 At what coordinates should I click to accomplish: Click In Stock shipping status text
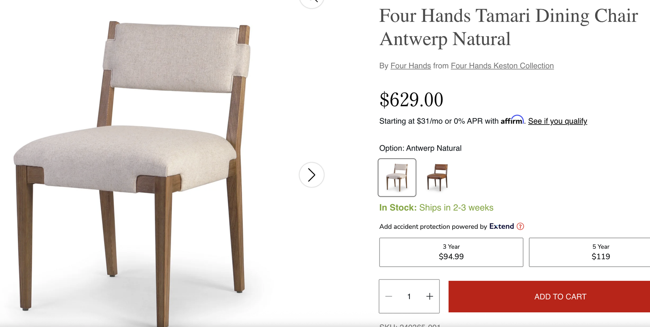coord(436,208)
